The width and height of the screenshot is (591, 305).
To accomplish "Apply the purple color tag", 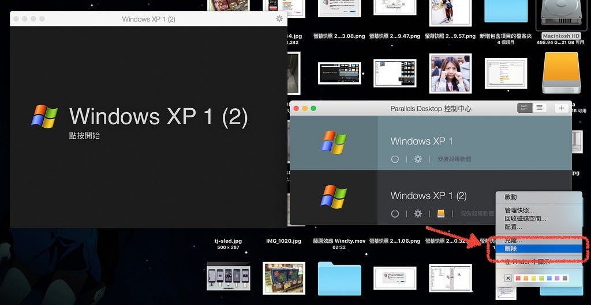I will [x=557, y=279].
